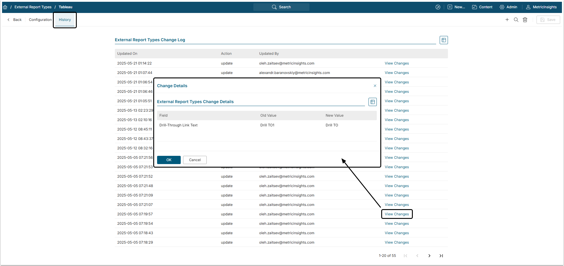Click the home icon in breadcrumb
Viewport: 564px width, 266px height.
[5, 7]
